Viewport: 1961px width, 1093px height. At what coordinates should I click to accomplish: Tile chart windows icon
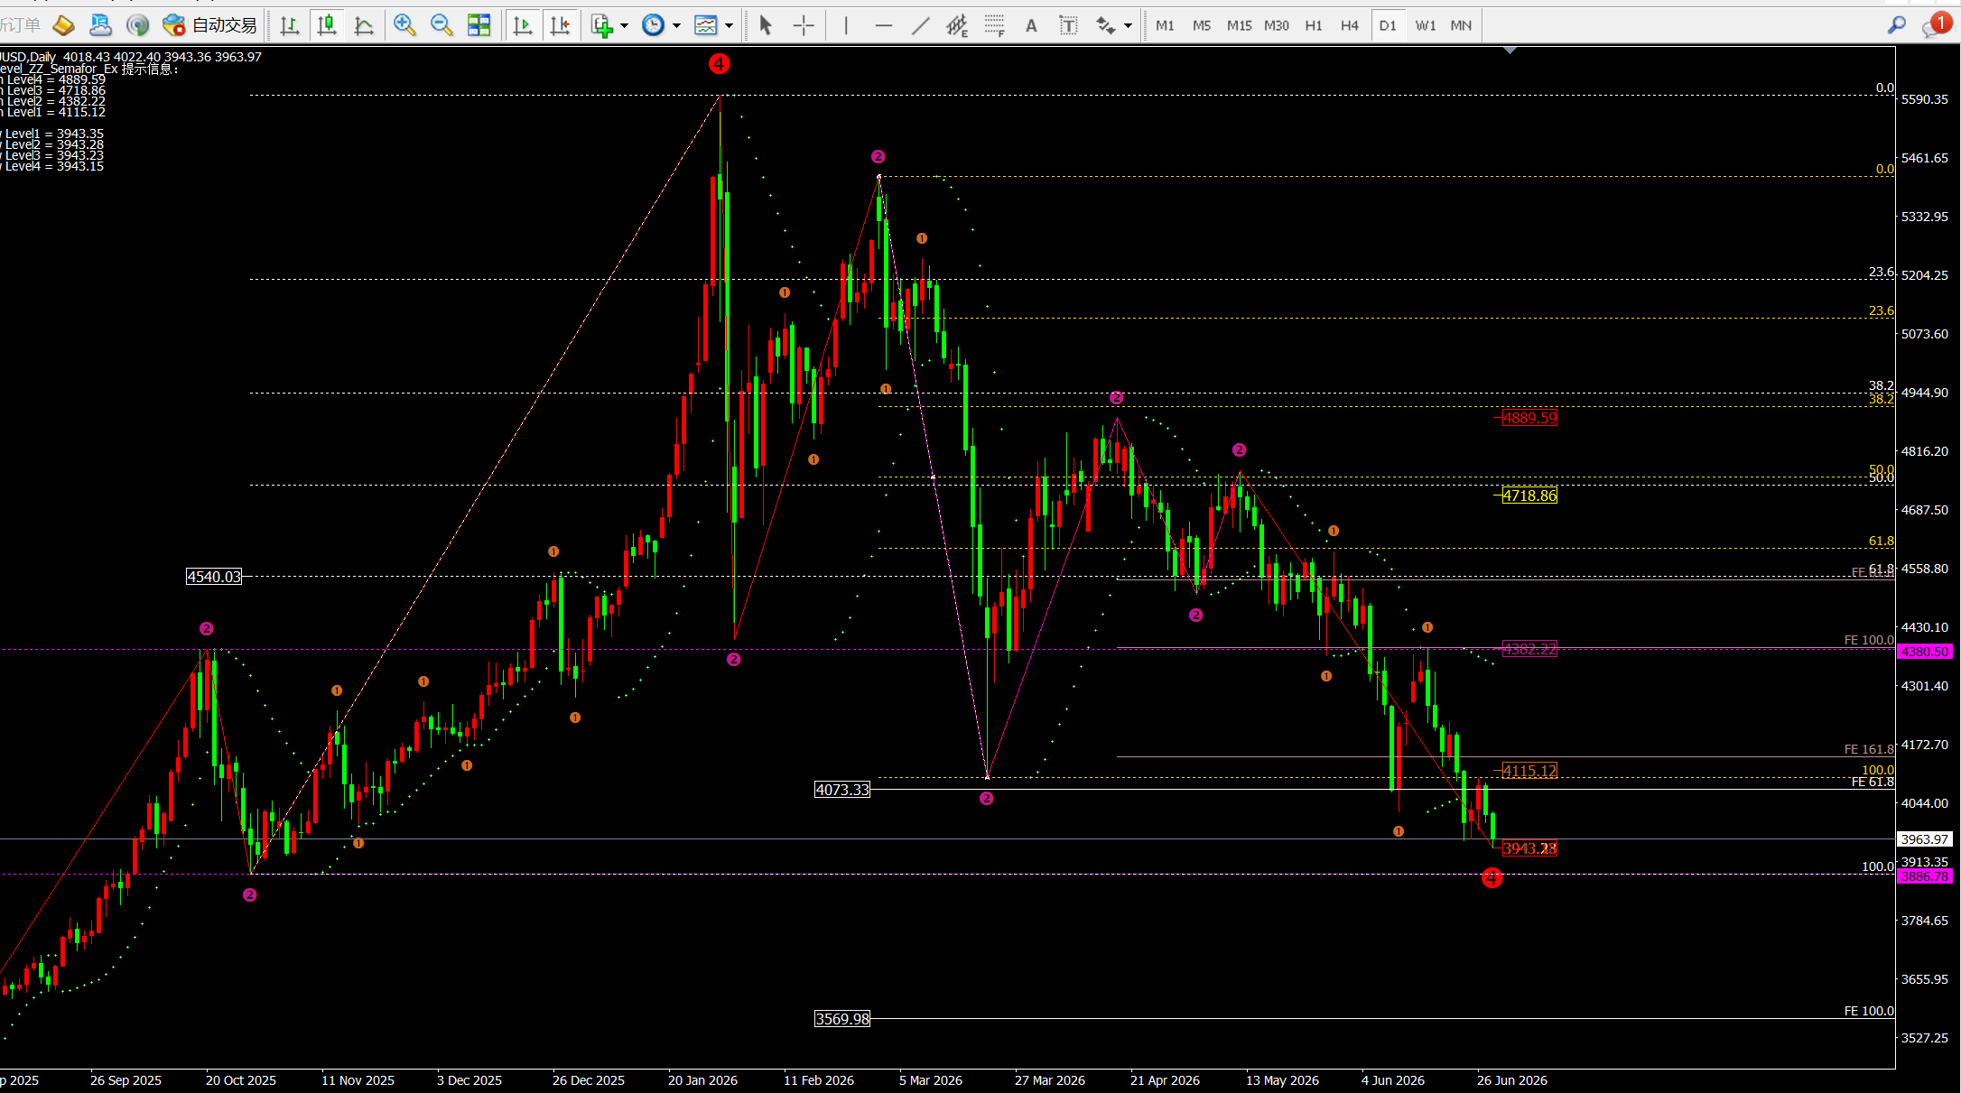pos(479,25)
